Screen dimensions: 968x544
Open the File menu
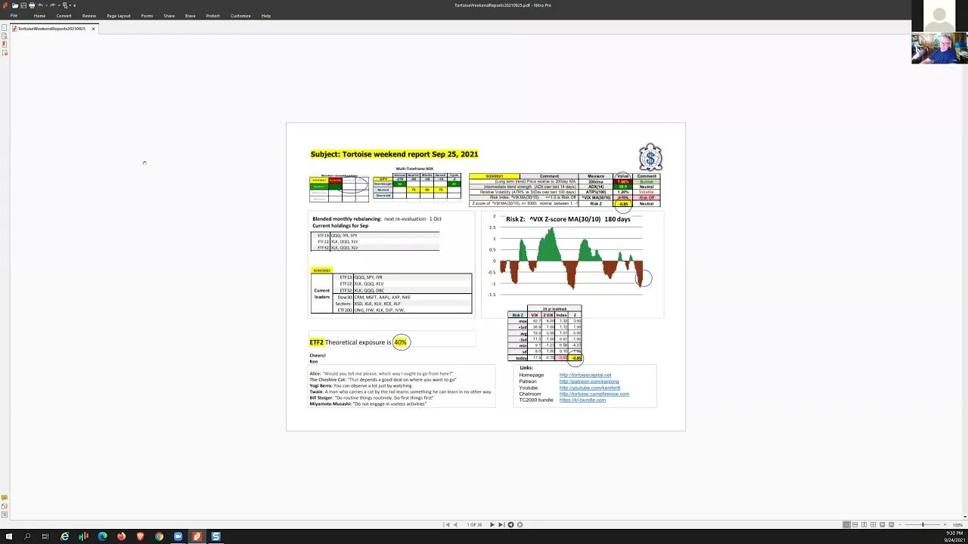coord(14,16)
